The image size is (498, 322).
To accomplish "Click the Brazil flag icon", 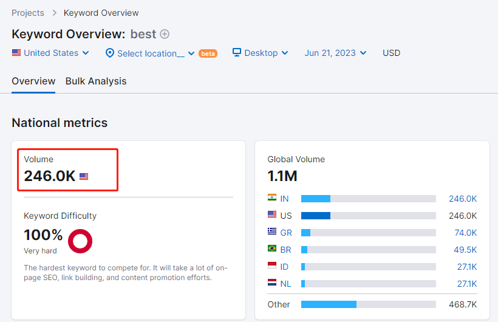I will tap(272, 249).
